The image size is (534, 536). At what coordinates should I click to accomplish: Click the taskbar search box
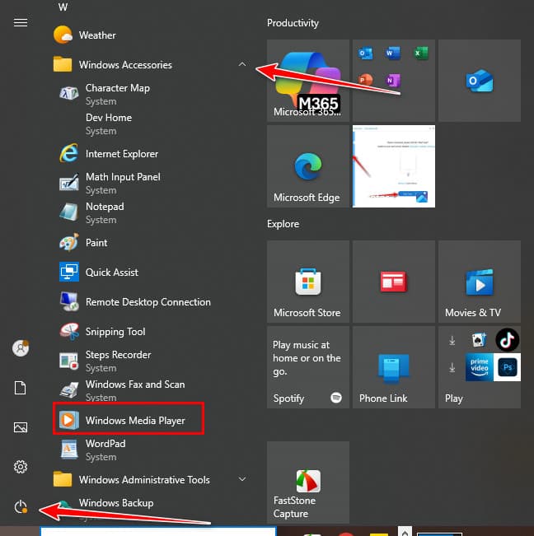click(158, 532)
